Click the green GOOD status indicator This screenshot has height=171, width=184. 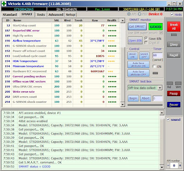155,27
